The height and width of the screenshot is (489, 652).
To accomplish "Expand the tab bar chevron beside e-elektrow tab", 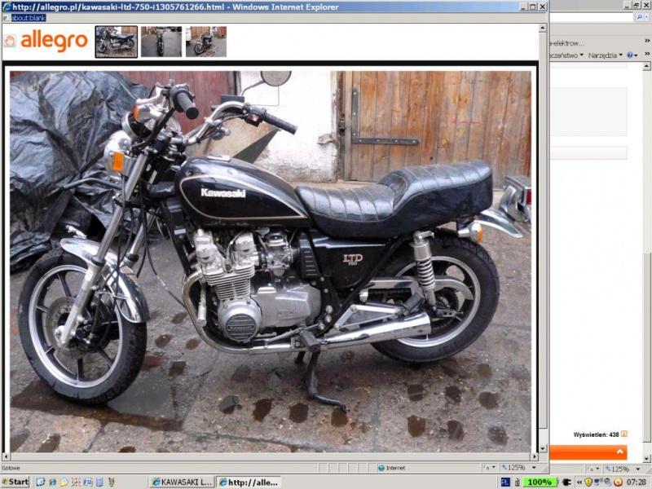I will point(647,41).
